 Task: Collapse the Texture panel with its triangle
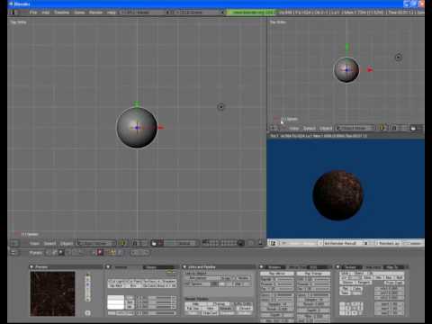[x=338, y=266]
